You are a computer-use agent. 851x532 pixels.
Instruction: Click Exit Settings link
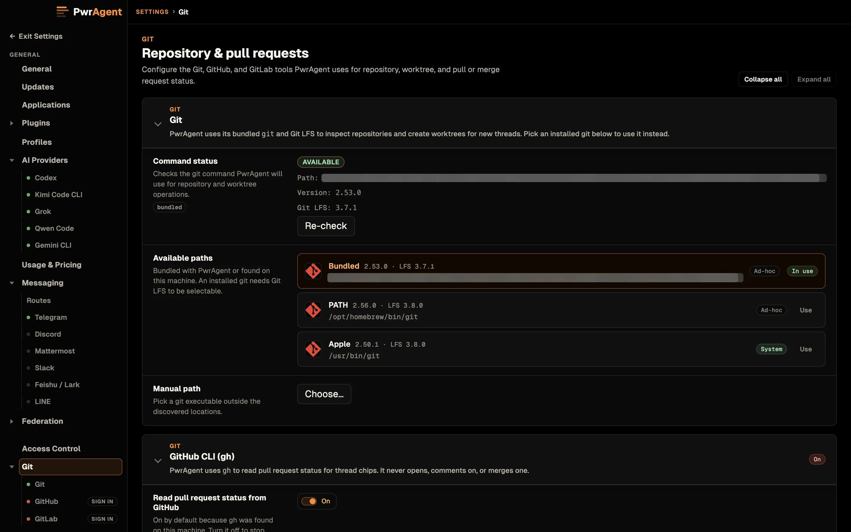pos(36,36)
